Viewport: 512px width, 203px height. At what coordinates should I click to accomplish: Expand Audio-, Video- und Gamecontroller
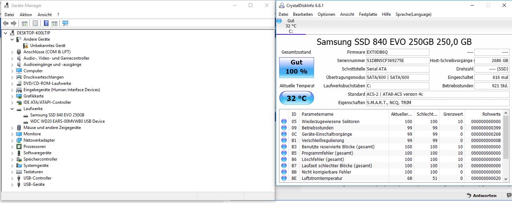[12, 58]
